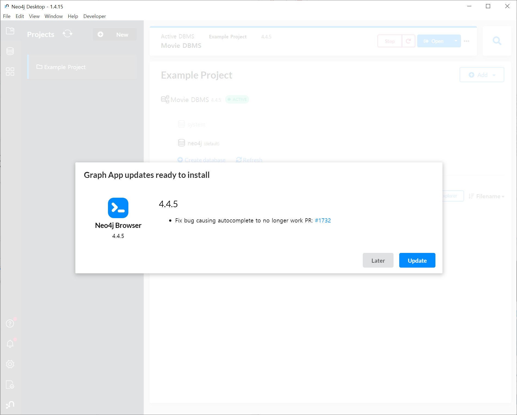Open PR link #1732
Image resolution: width=517 pixels, height=415 pixels.
point(323,221)
